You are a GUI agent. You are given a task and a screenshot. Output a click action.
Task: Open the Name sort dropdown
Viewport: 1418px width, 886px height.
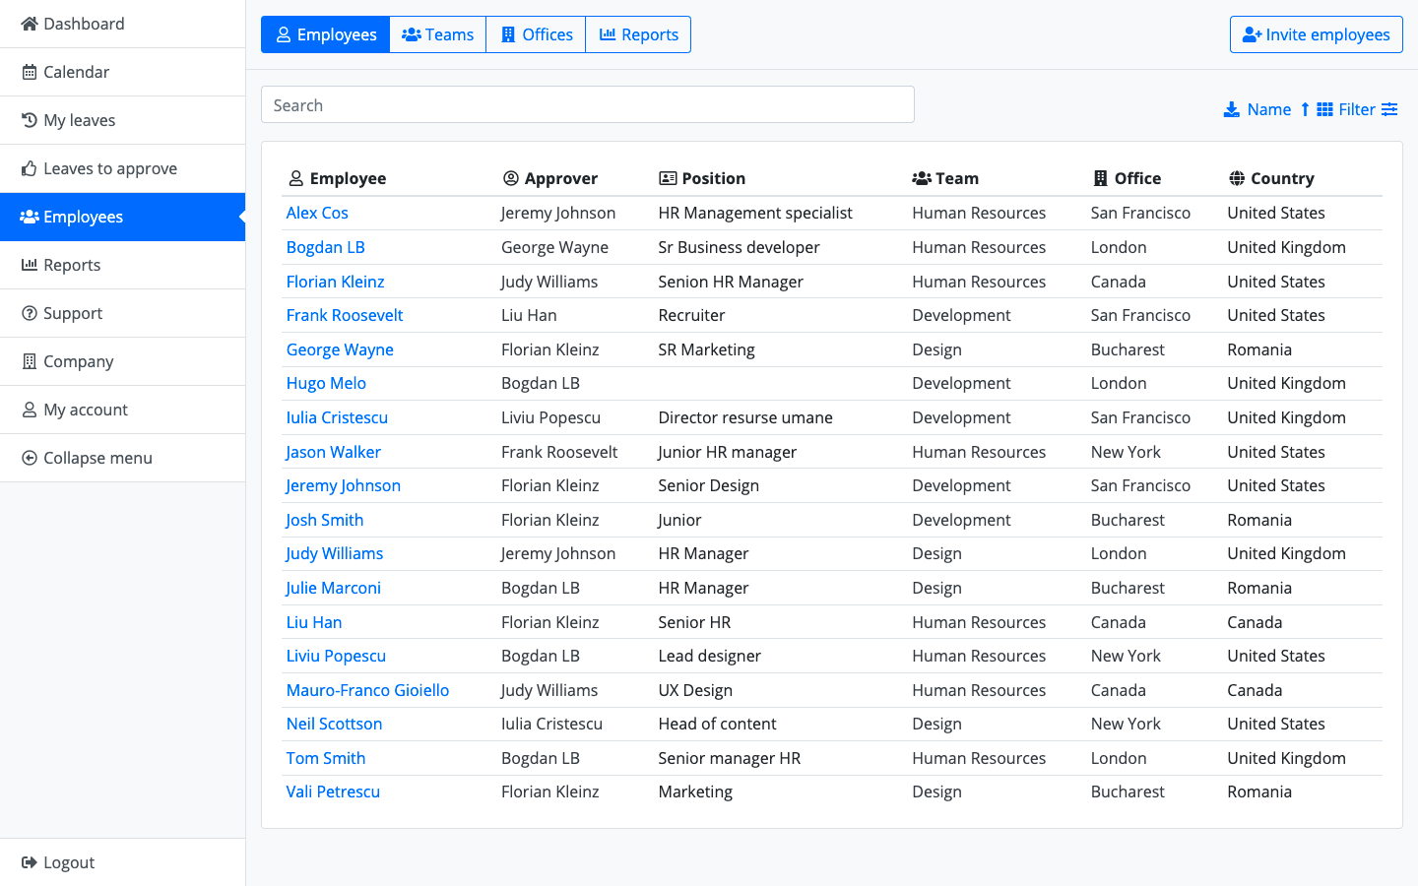(x=1268, y=109)
